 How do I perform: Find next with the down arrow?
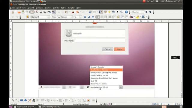pos(146,12)
